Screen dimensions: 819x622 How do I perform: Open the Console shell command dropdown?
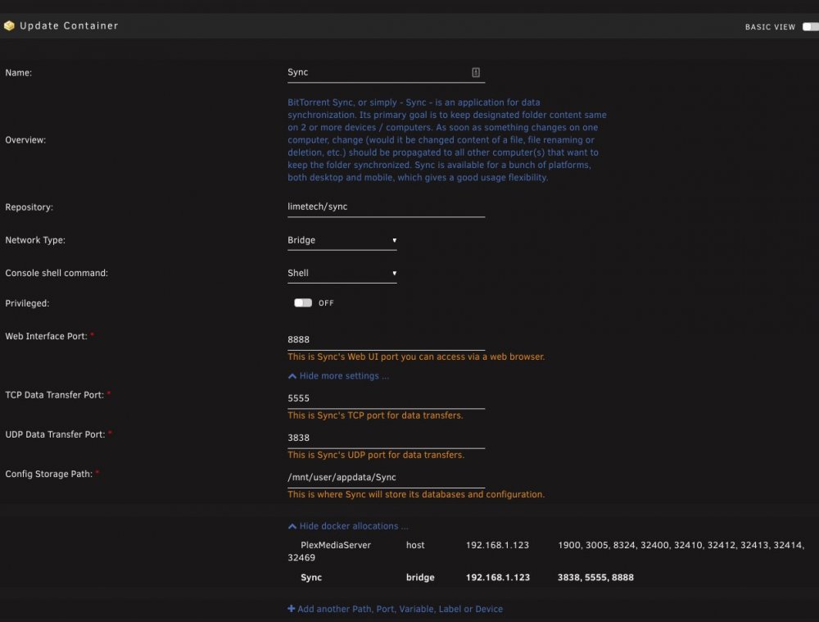pos(342,274)
